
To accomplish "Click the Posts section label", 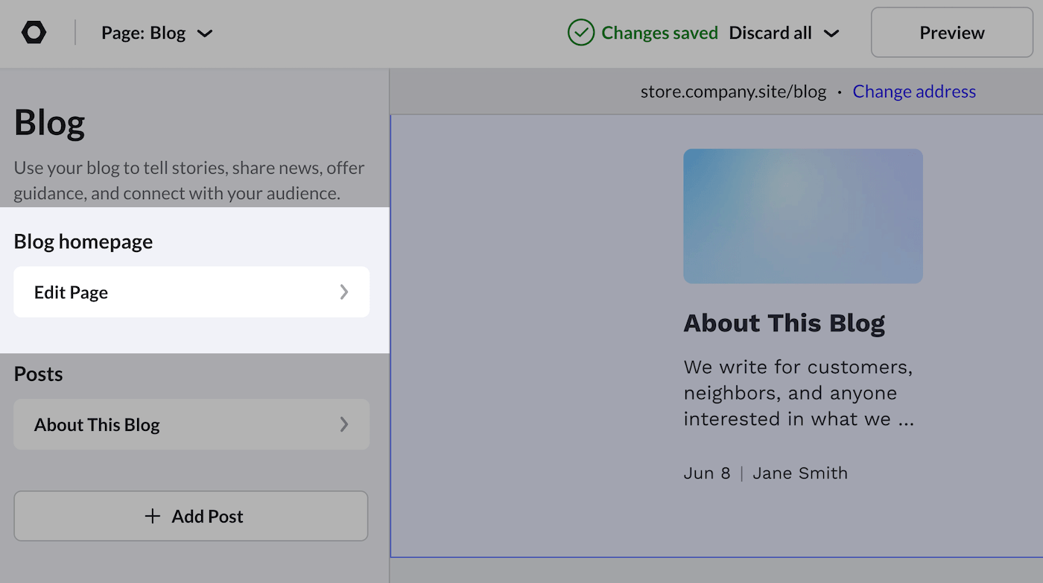I will 38,374.
